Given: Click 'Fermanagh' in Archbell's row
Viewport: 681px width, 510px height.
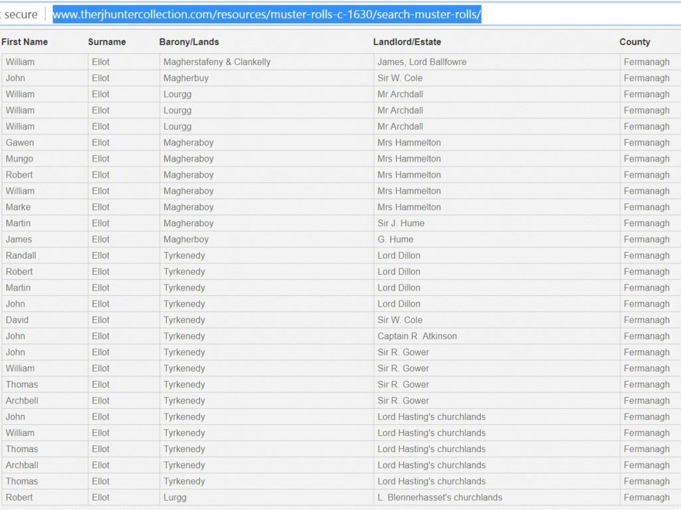Looking at the screenshot, I should tap(646, 400).
